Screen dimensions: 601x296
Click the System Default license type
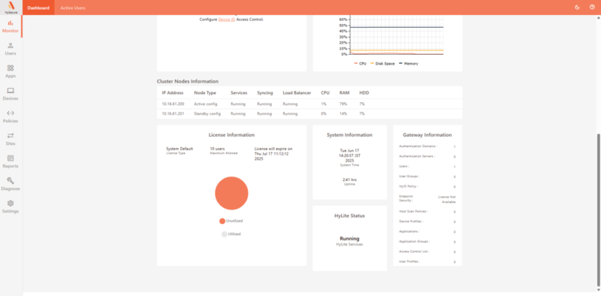[x=180, y=149]
